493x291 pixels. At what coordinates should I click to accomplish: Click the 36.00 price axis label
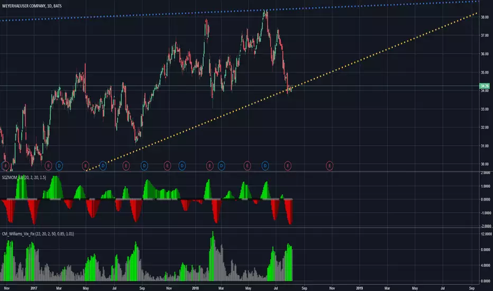[x=485, y=54]
